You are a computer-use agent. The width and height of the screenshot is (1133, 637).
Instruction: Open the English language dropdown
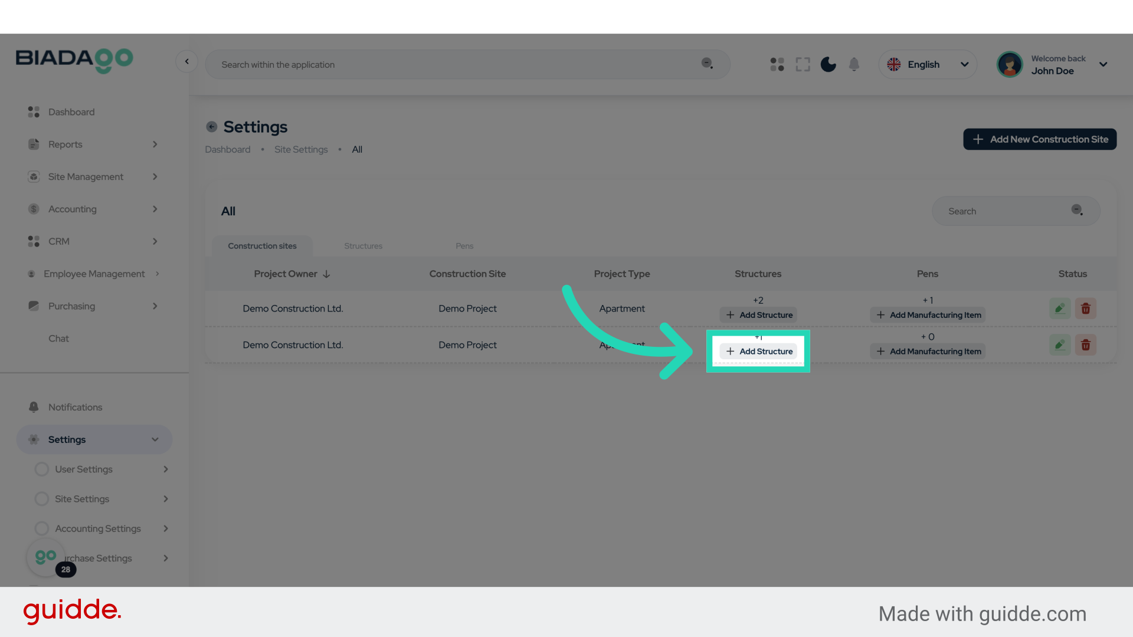[x=928, y=64]
